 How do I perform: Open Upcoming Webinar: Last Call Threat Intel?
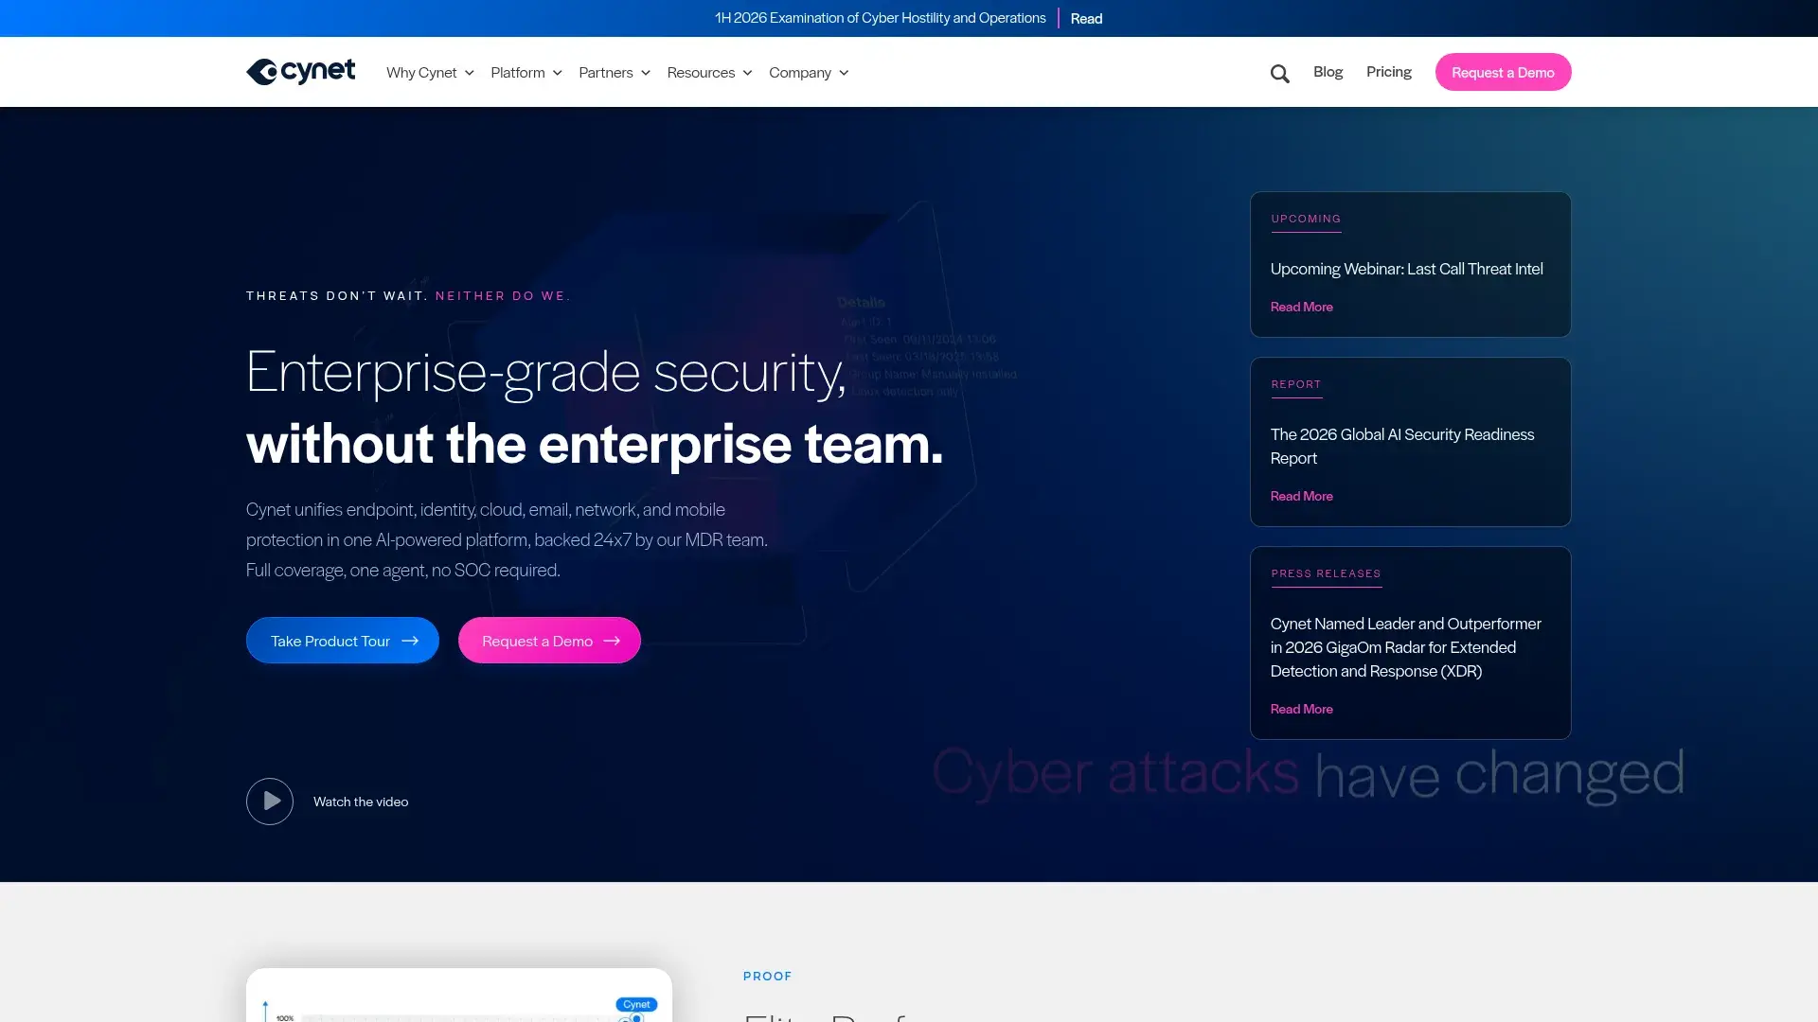[1406, 269]
